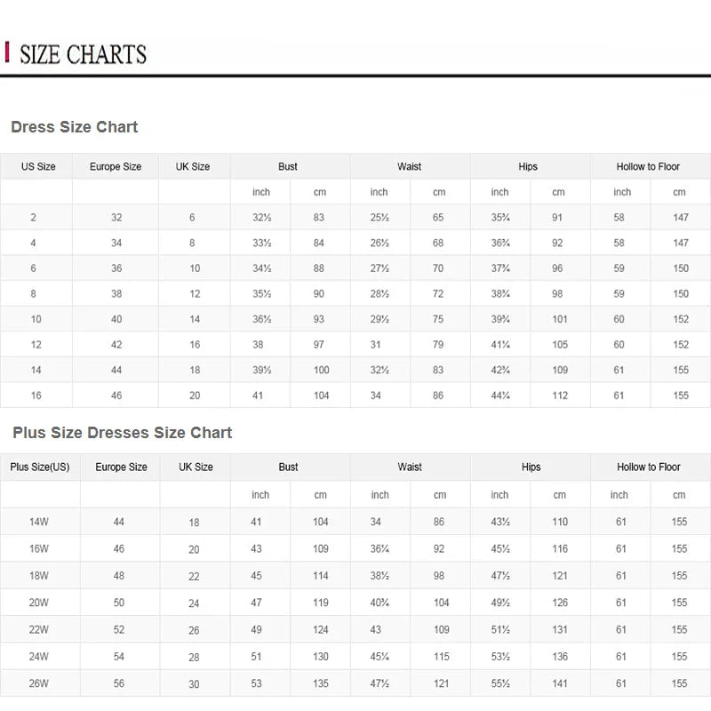Click the US Size column header
The image size is (711, 711).
38,166
